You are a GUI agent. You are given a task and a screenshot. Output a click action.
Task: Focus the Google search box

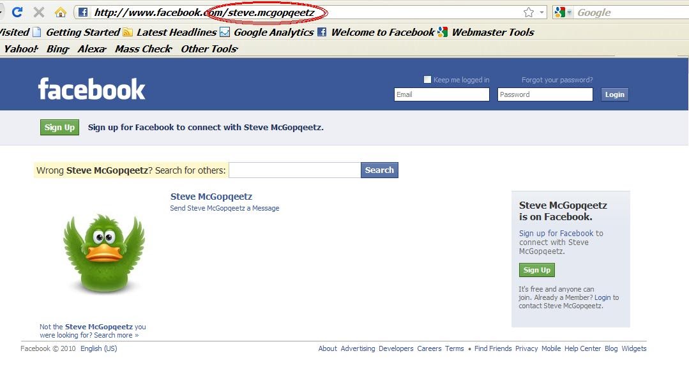pyautogui.click(x=632, y=12)
